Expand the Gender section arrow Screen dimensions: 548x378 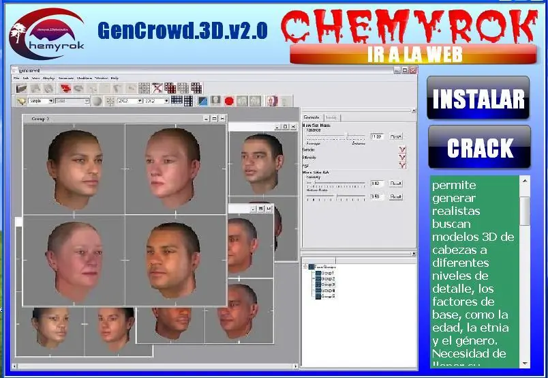tap(402, 149)
